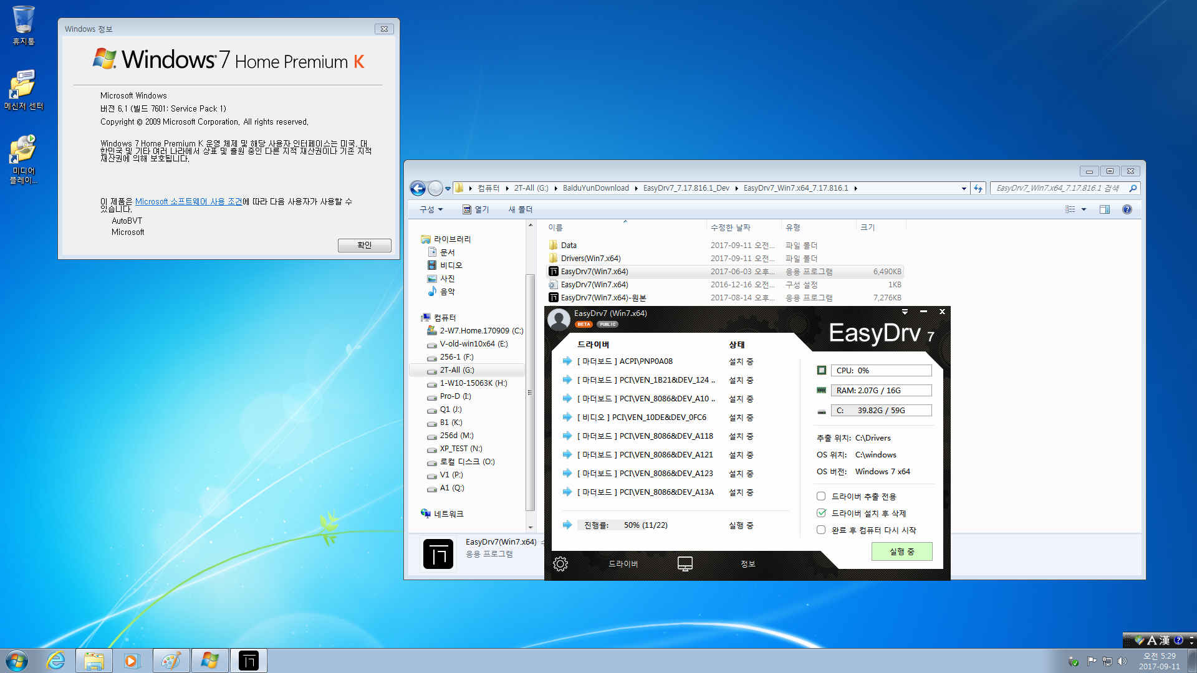Click arrow icon beside ACPI\PNP0A08 driver

click(x=567, y=361)
